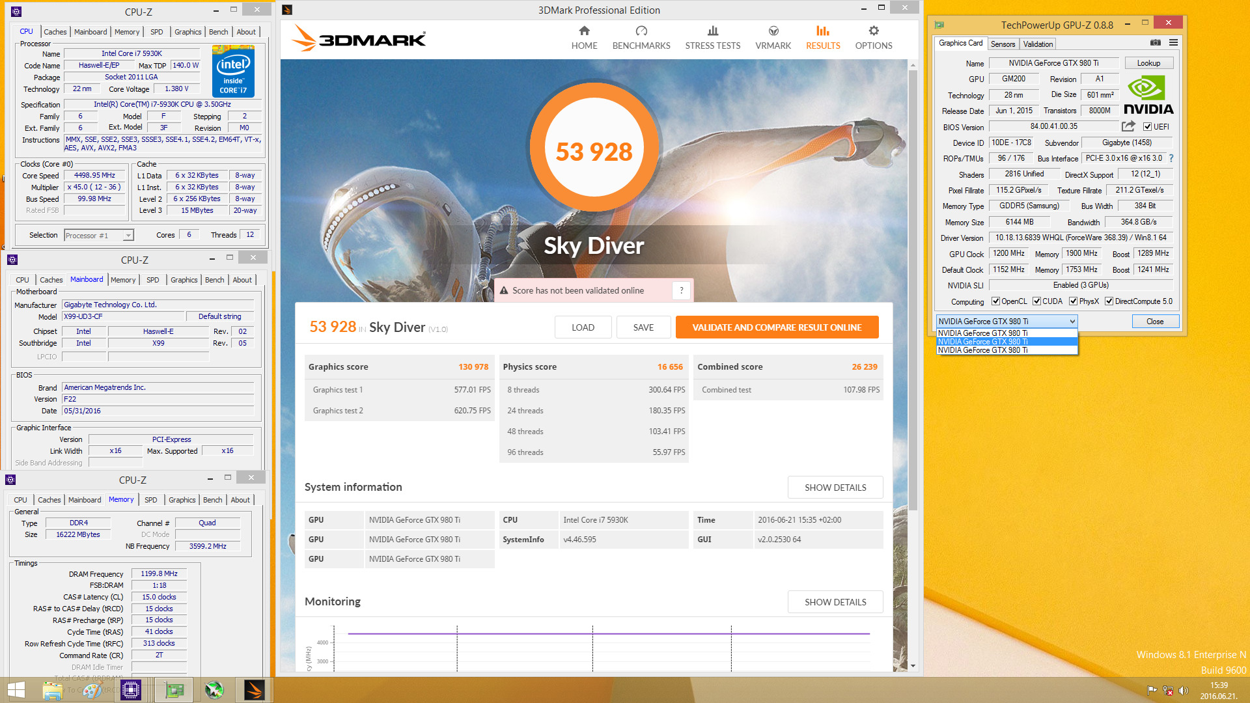Click the Combined score value 26 239
Screen dimensions: 1250x703
(865, 367)
